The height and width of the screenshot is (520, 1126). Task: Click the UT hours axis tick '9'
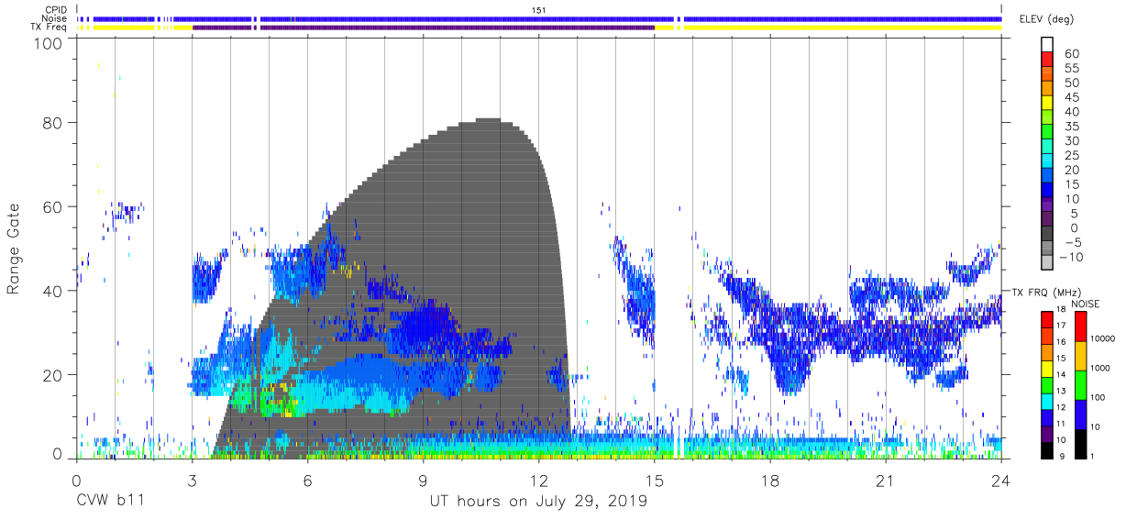(x=423, y=481)
